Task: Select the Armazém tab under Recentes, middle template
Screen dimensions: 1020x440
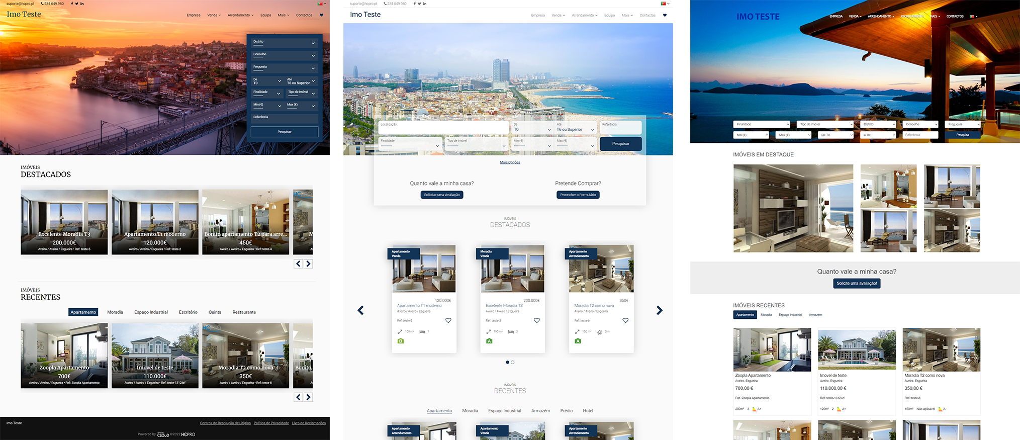Action: 541,411
